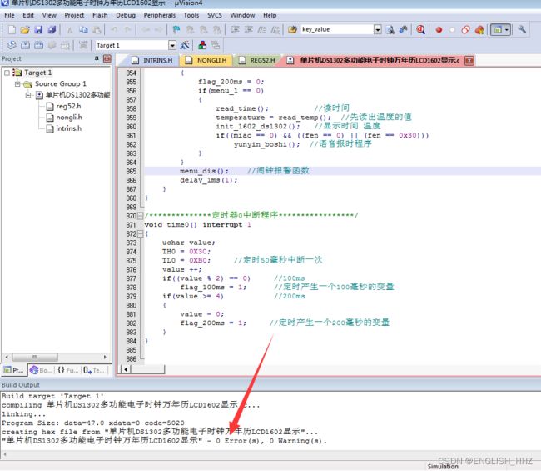Collapse the Source Group 1 folder

click(x=17, y=84)
